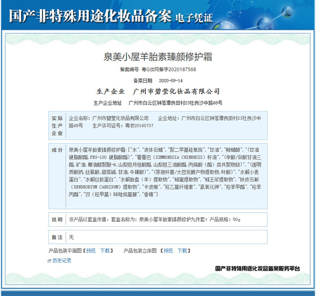316x296 pixels.
Task: Click the 备案日期 label
Action: click(x=143, y=81)
